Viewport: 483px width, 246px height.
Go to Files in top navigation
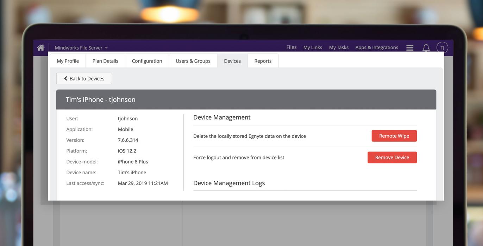(x=291, y=47)
